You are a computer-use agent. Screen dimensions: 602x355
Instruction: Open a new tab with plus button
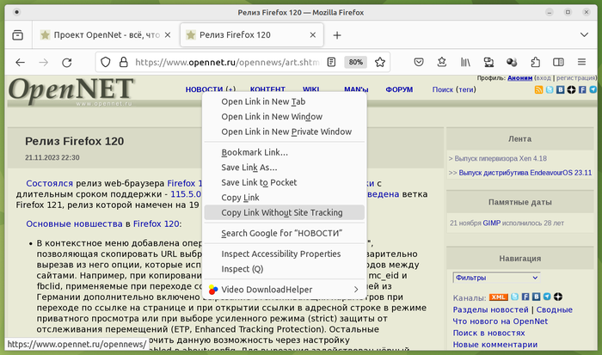coord(337,35)
